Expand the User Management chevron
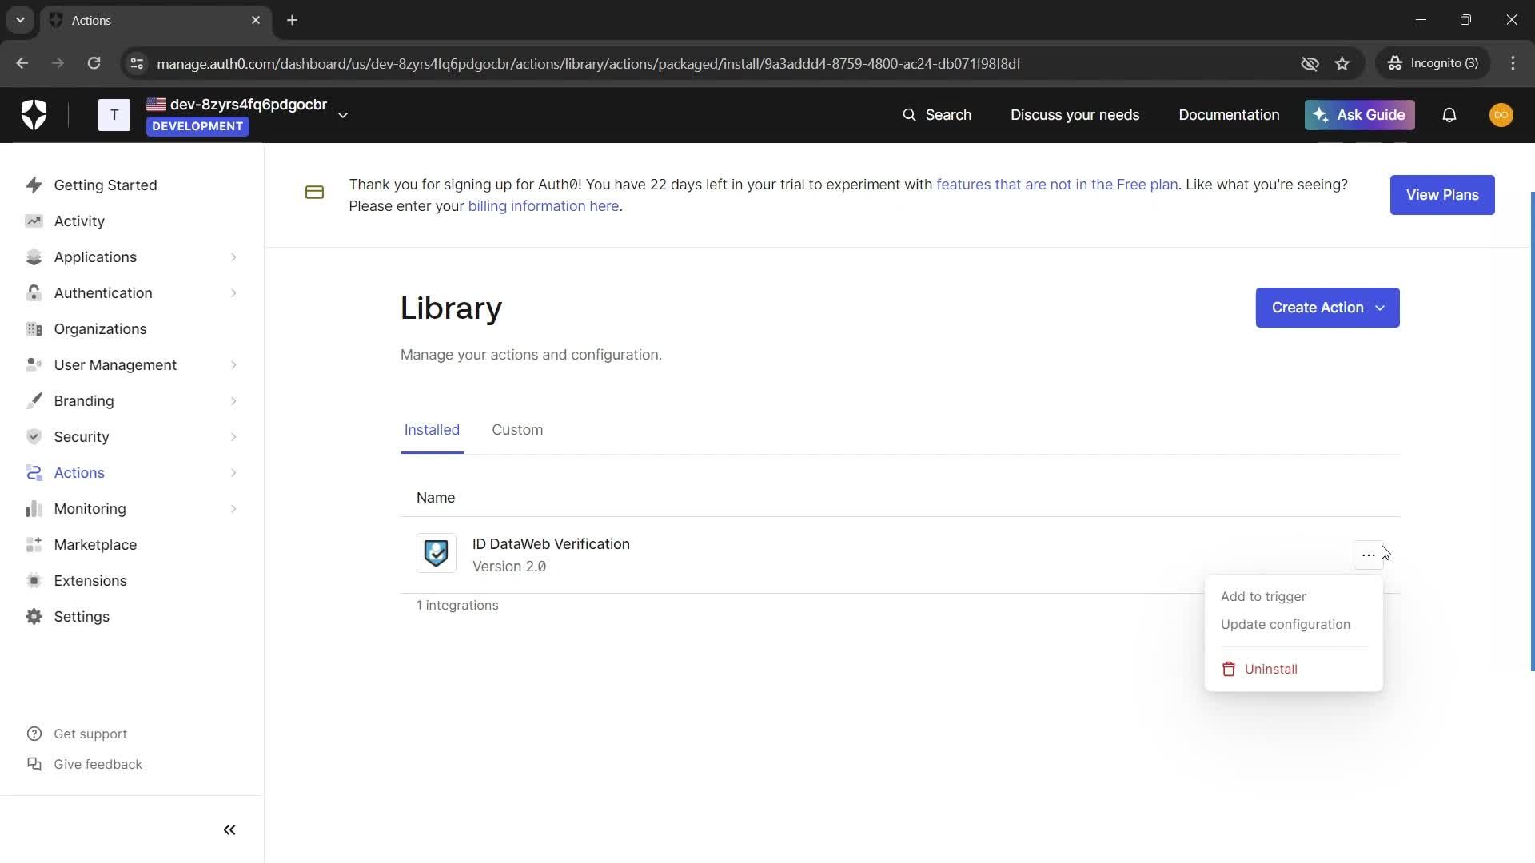The image size is (1535, 863). (233, 365)
